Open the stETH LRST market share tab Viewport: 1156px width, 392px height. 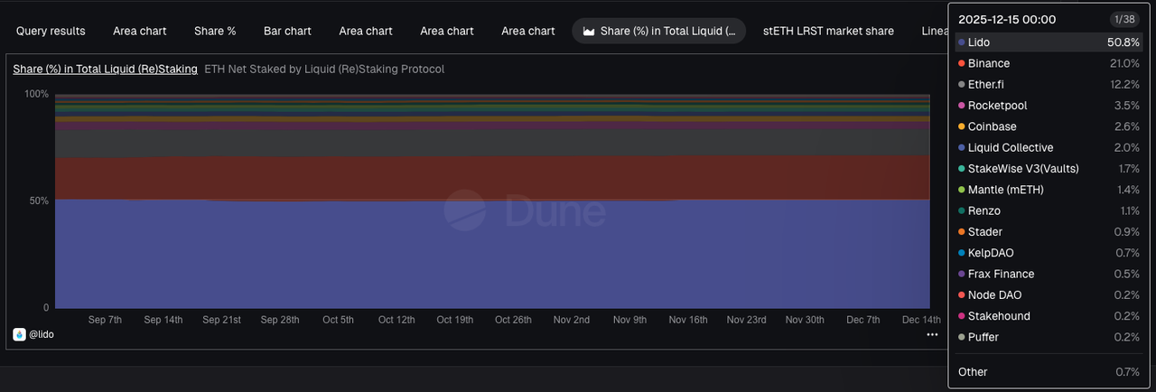828,31
